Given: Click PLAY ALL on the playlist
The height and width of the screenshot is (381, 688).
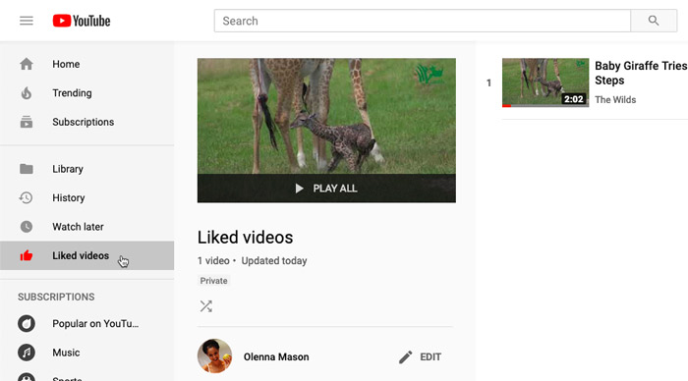Looking at the screenshot, I should (x=326, y=189).
